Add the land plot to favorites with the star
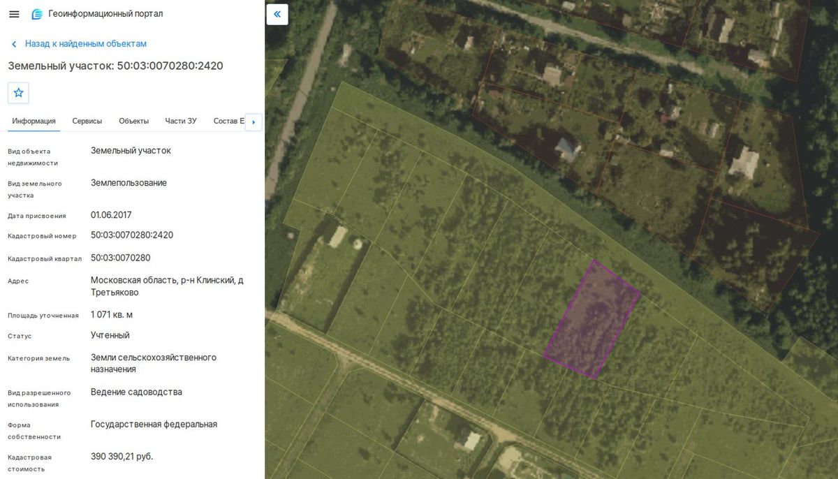This screenshot has width=838, height=479. pos(18,92)
